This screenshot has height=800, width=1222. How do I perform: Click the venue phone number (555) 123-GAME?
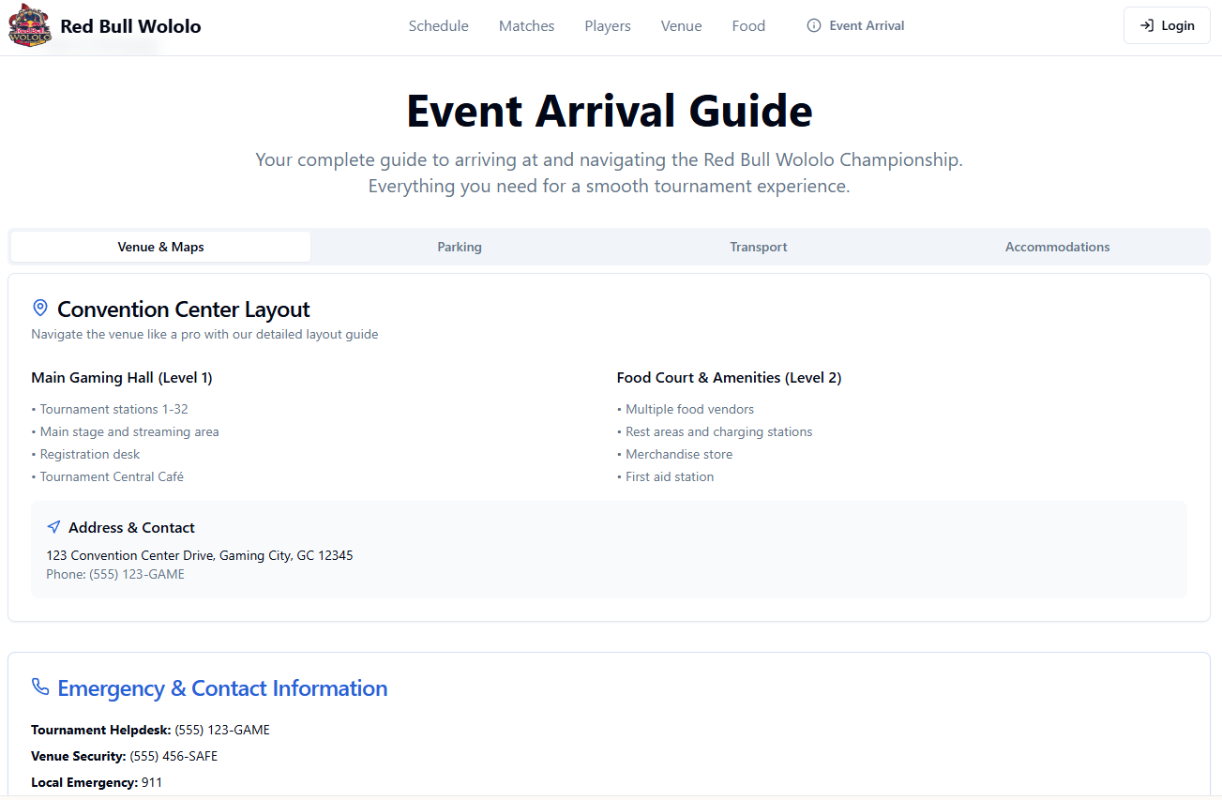pos(136,574)
